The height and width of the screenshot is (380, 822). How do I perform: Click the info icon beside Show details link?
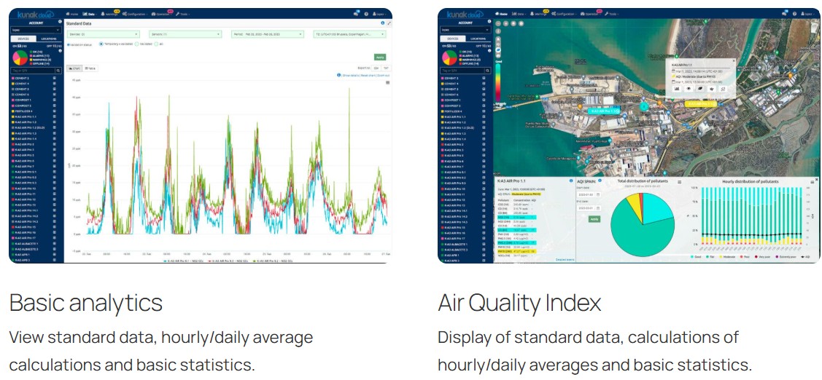click(x=338, y=75)
